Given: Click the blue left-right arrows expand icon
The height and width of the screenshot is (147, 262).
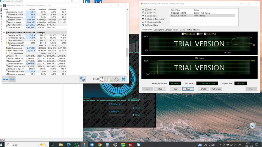Looking at the screenshot, I should coord(6,79).
